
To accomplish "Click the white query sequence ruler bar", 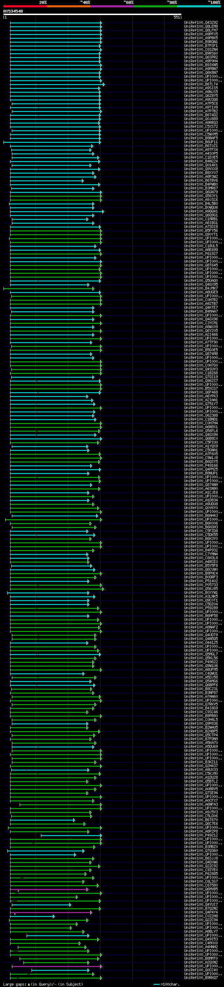I will coord(92,15).
